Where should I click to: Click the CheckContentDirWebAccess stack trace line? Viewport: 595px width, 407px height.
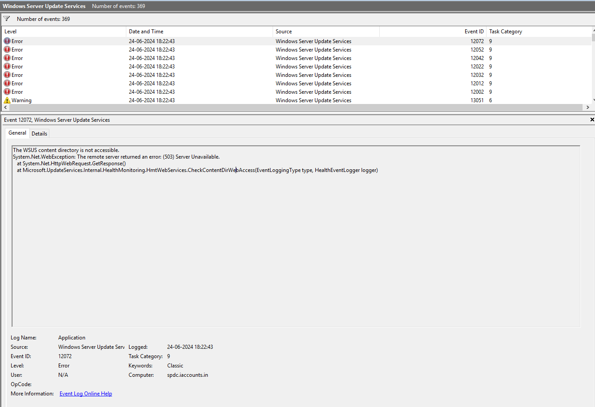pos(197,170)
